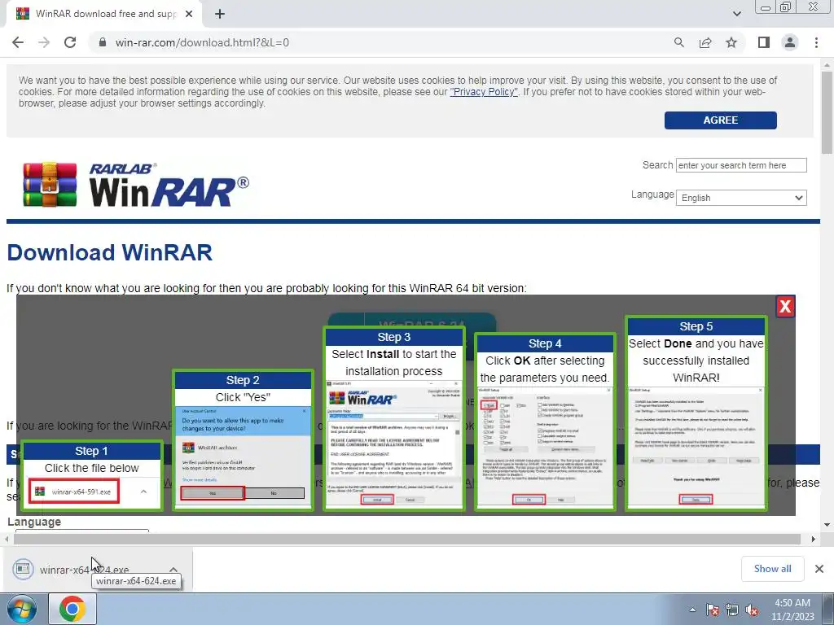Show all downloads
The width and height of the screenshot is (834, 625).
[x=772, y=569]
